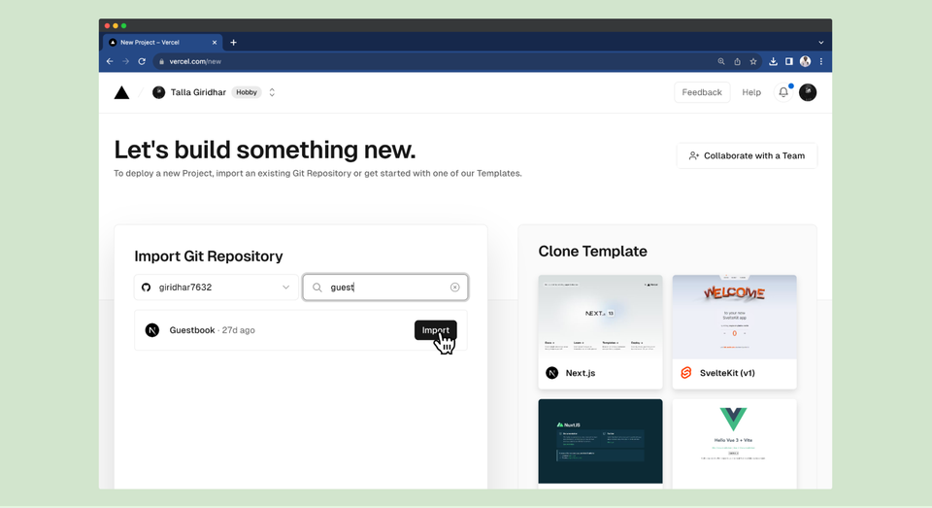Click the repository search field

pos(385,288)
